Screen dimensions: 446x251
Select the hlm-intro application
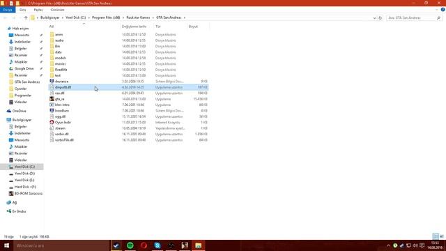tap(62, 105)
